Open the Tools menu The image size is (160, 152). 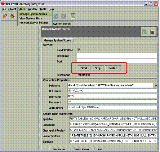click(x=43, y=9)
